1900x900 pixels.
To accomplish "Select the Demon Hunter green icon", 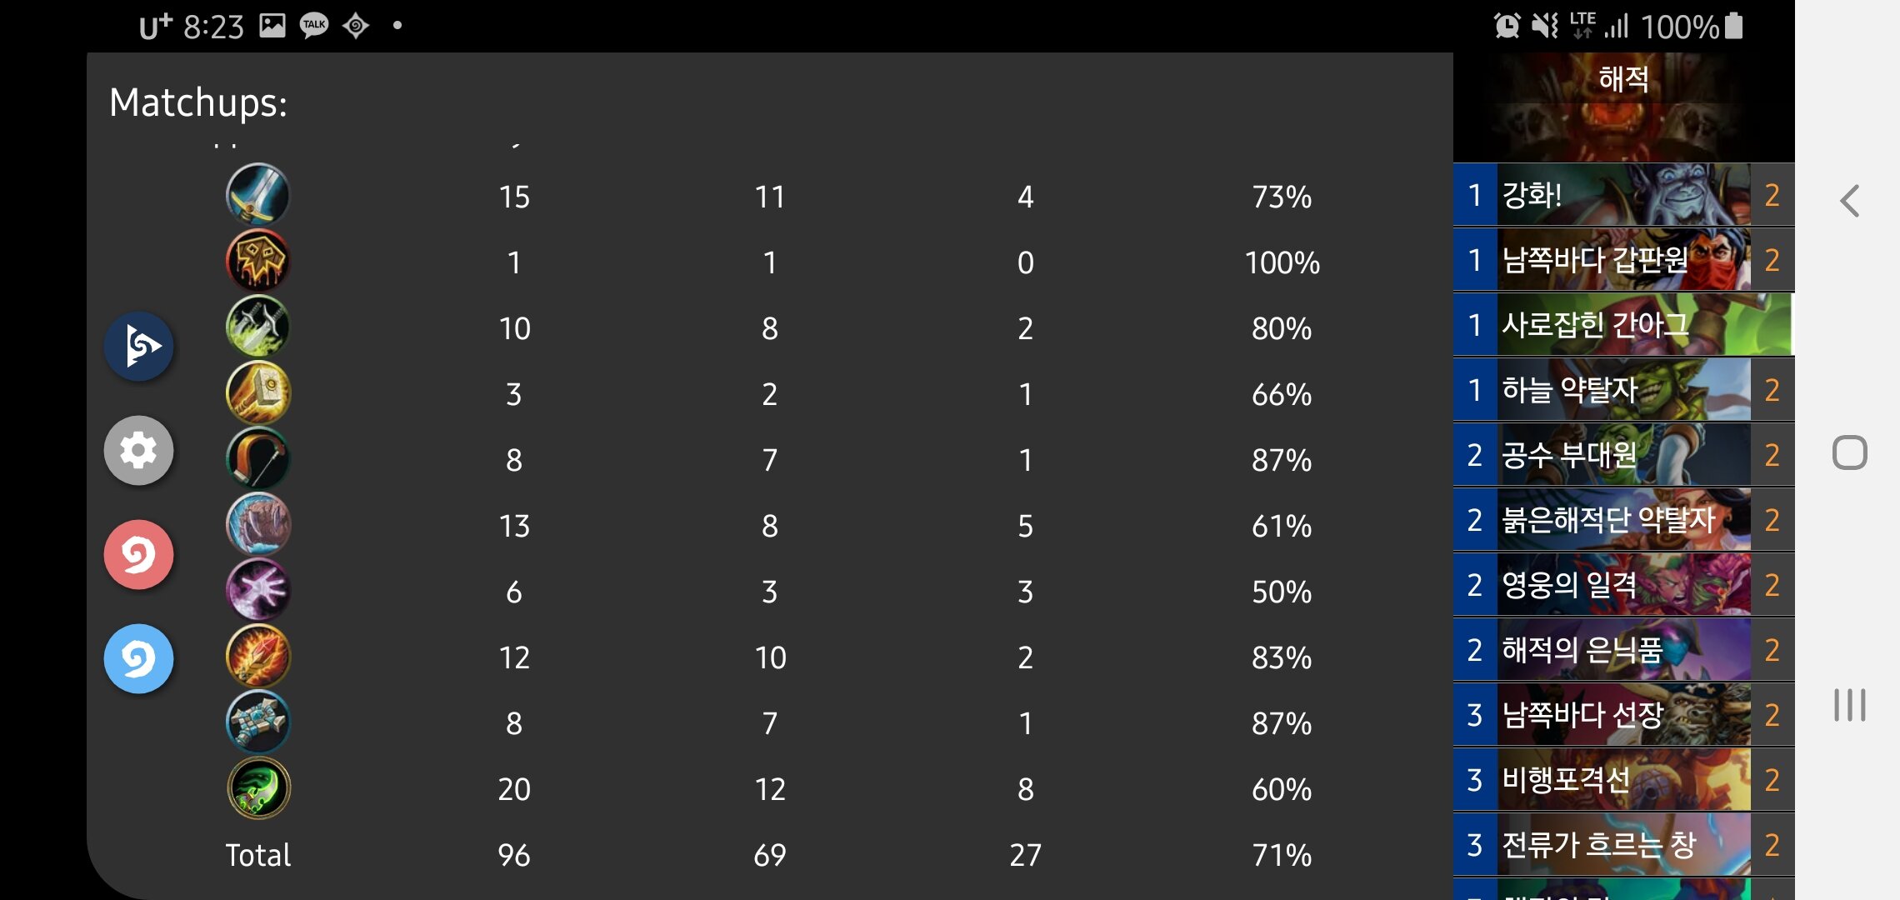I will 257,788.
